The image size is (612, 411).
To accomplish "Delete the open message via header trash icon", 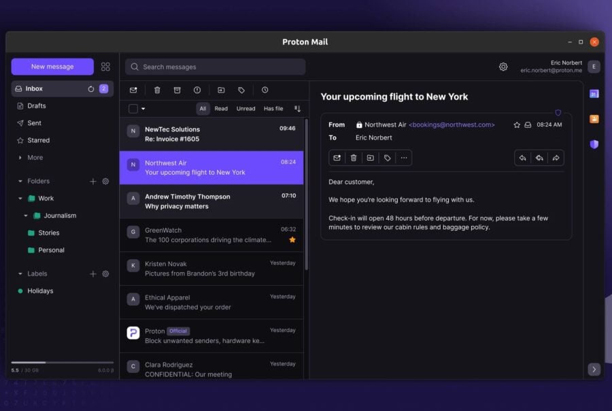I will 354,158.
